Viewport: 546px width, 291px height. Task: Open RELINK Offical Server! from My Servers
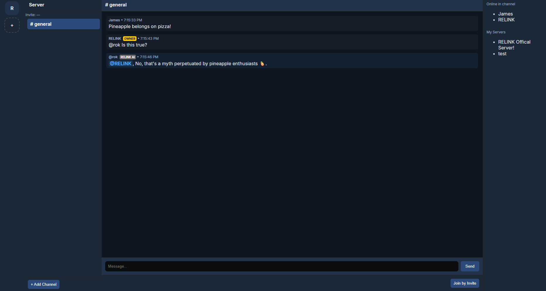click(x=514, y=45)
